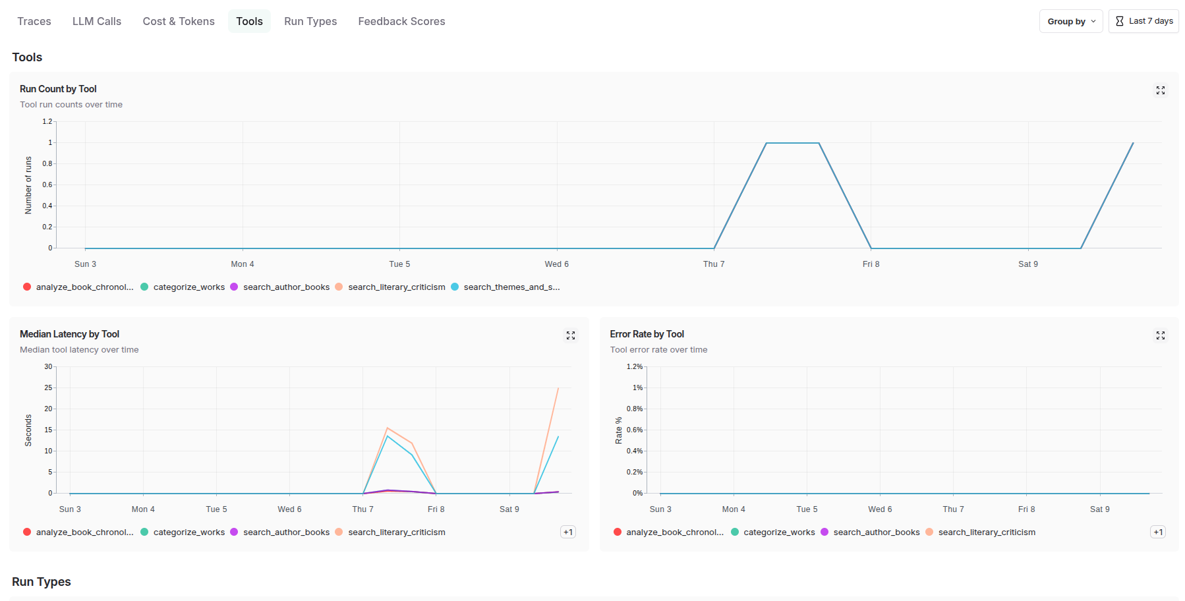This screenshot has height=601, width=1185.
Task: Select the Run Types tab
Action: pos(310,21)
